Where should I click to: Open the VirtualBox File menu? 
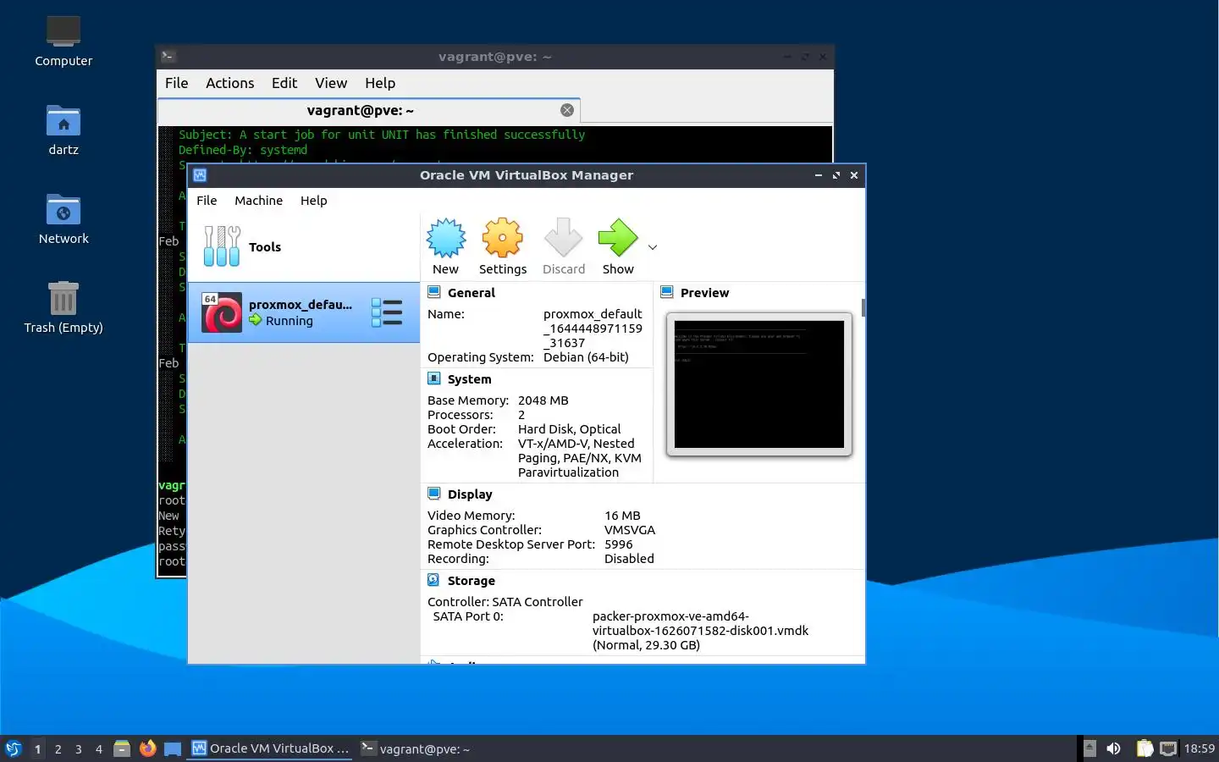(x=207, y=201)
